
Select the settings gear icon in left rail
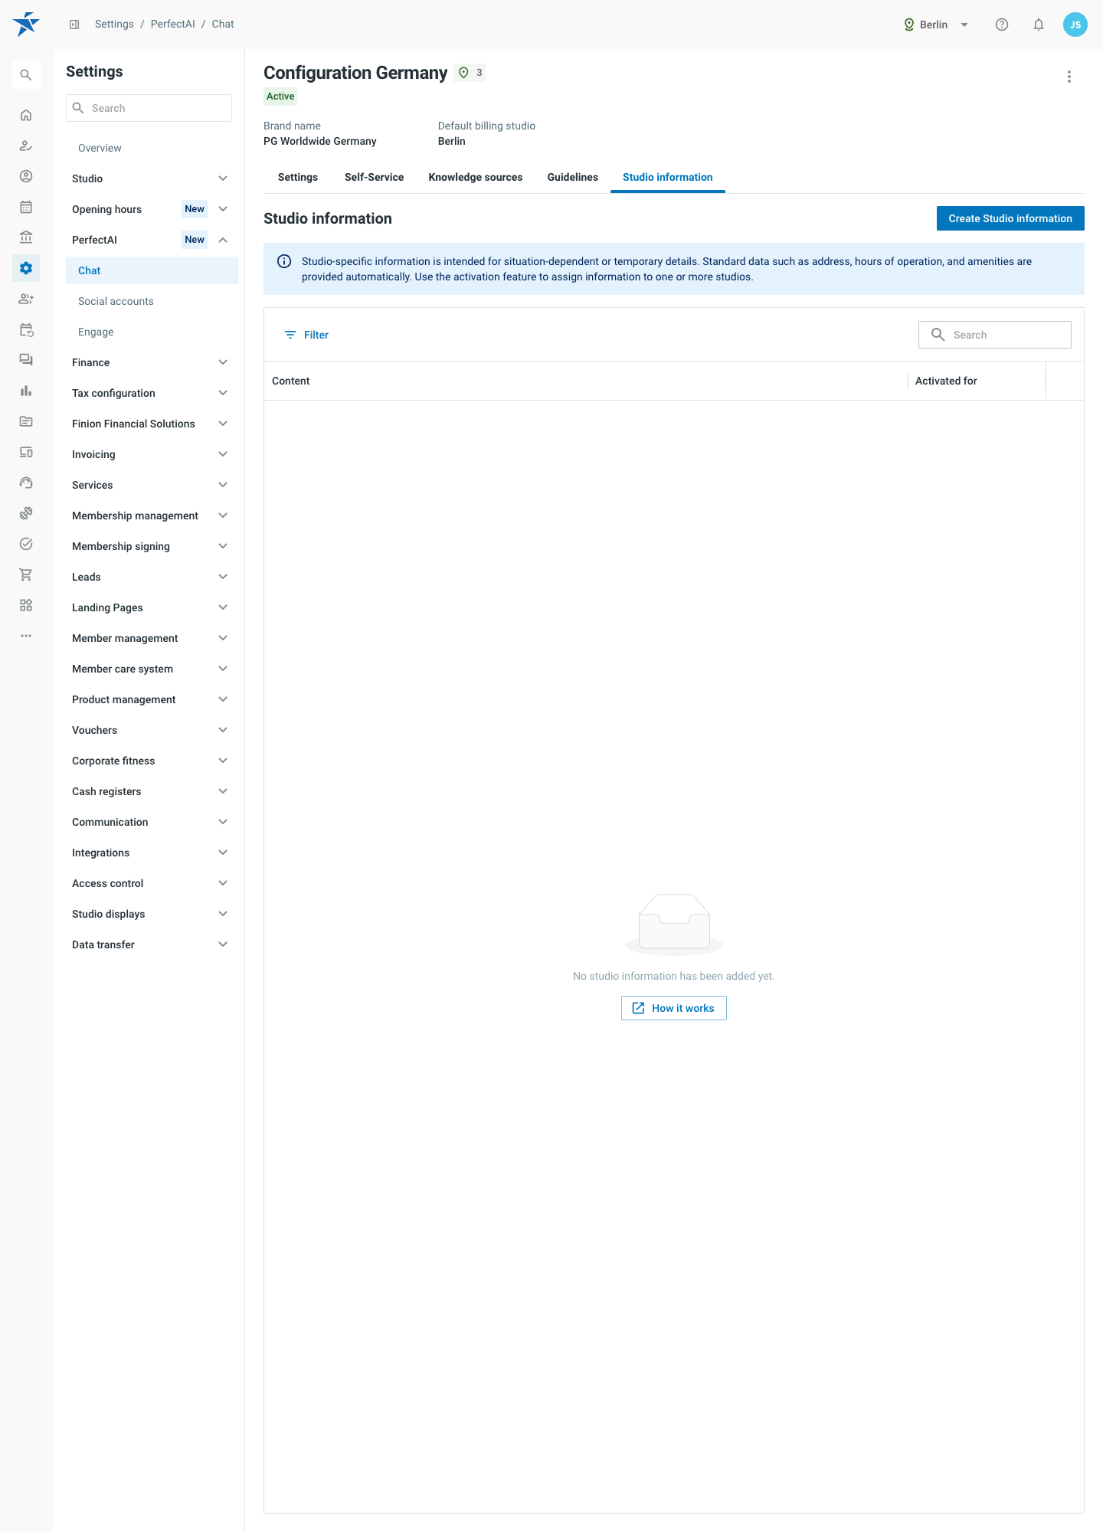(26, 268)
